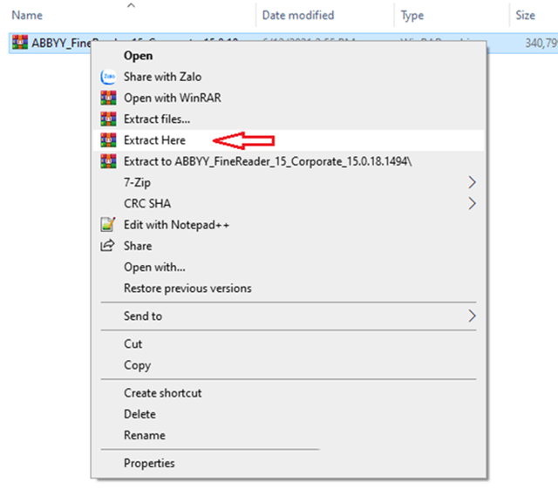
Task: Click the Share arrow icon in the menu
Action: (x=108, y=246)
